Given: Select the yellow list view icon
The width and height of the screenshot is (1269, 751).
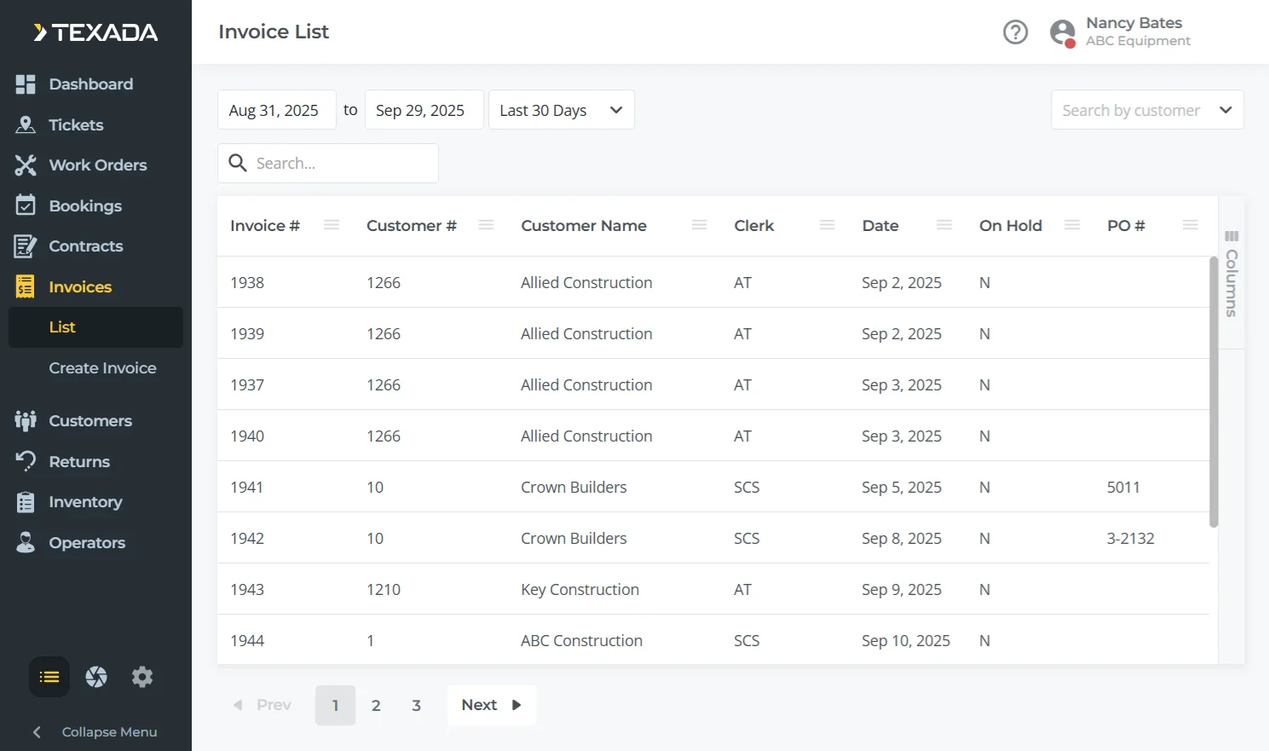Looking at the screenshot, I should (49, 677).
